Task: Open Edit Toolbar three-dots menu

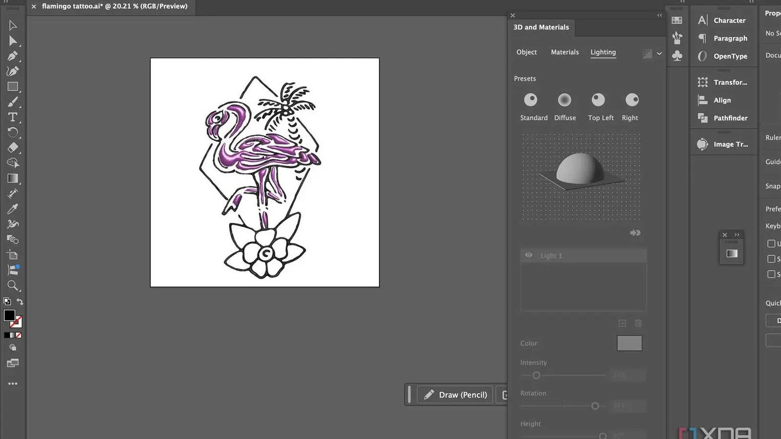Action: pos(13,383)
